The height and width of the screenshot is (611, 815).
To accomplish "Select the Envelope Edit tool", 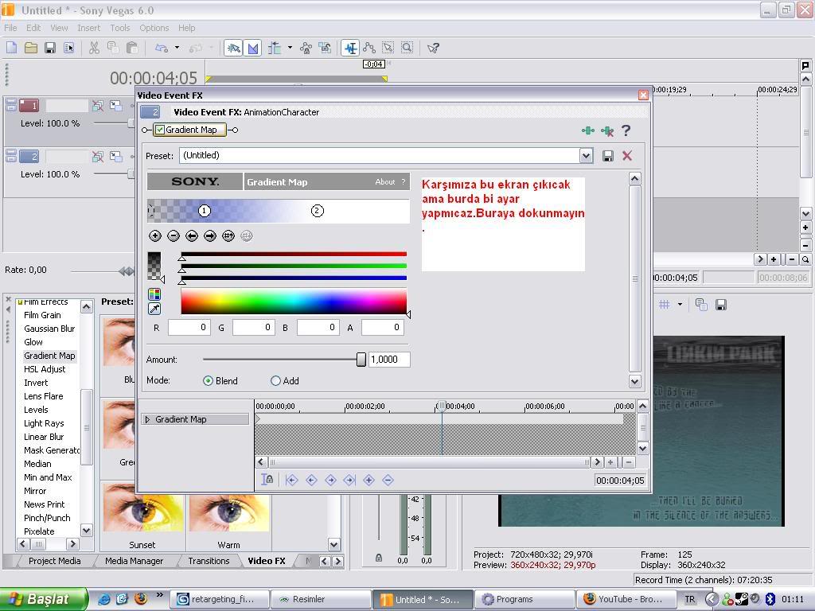I will click(369, 49).
